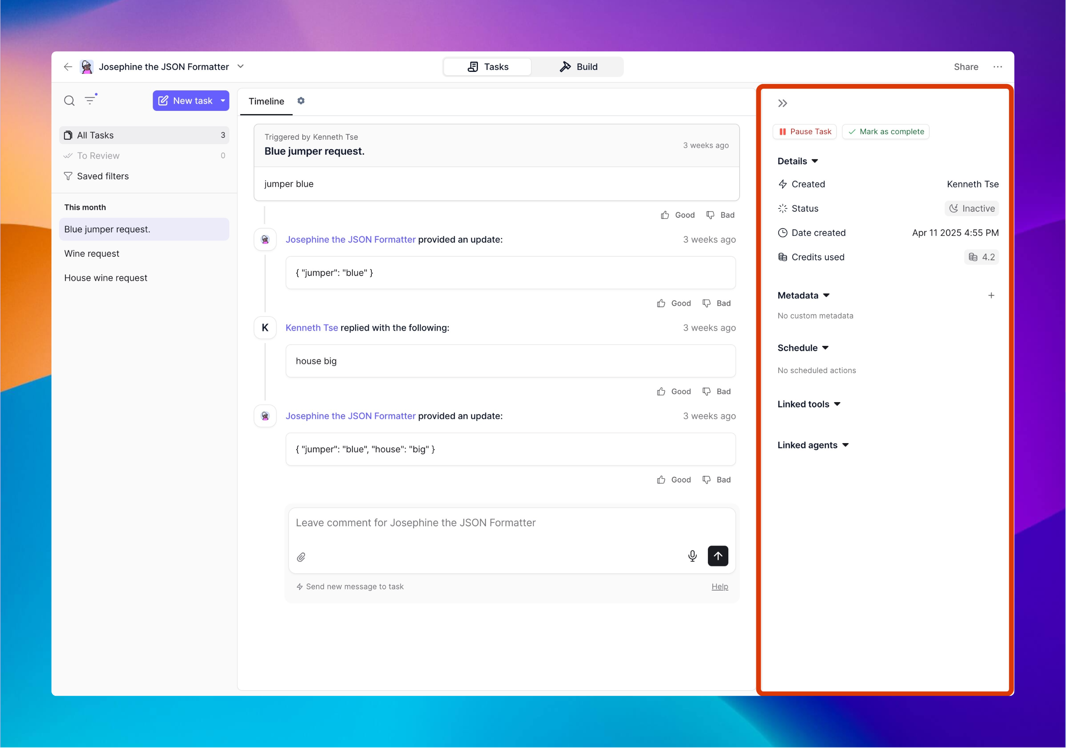Click the Date created clock icon
1066x748 pixels.
[x=783, y=233]
